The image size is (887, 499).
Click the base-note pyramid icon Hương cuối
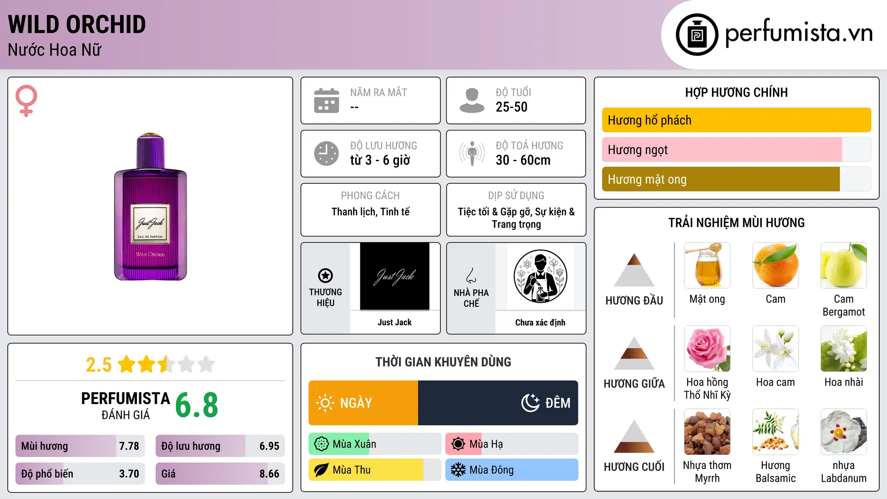pos(634,436)
